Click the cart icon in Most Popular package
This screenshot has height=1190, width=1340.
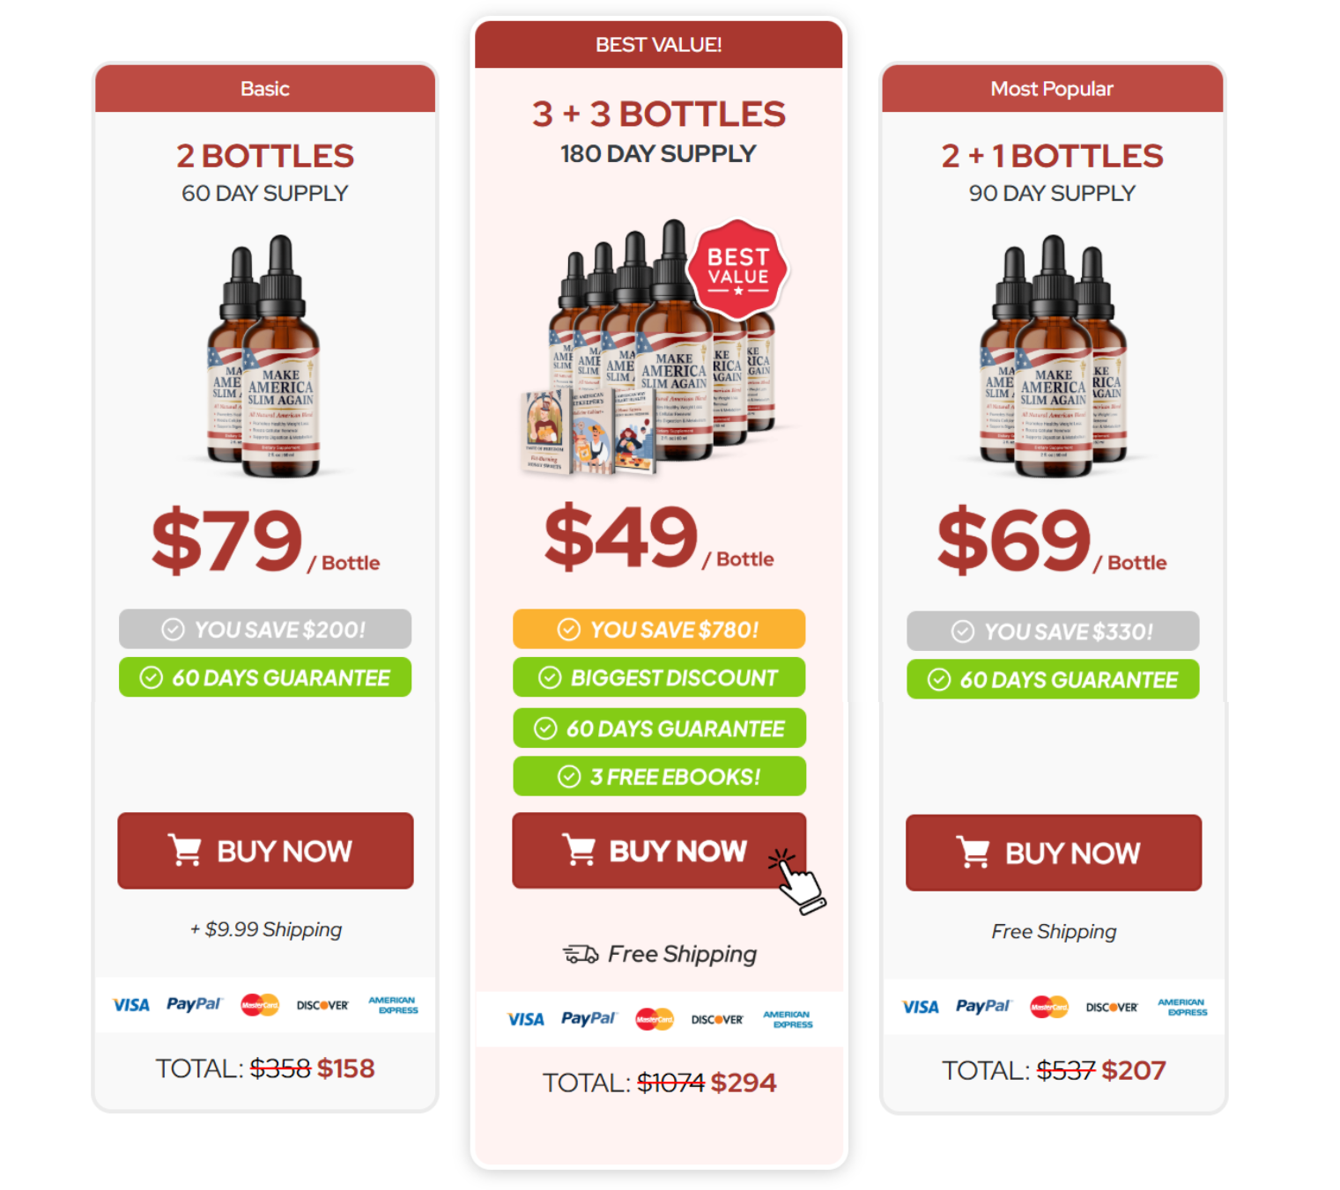click(974, 852)
